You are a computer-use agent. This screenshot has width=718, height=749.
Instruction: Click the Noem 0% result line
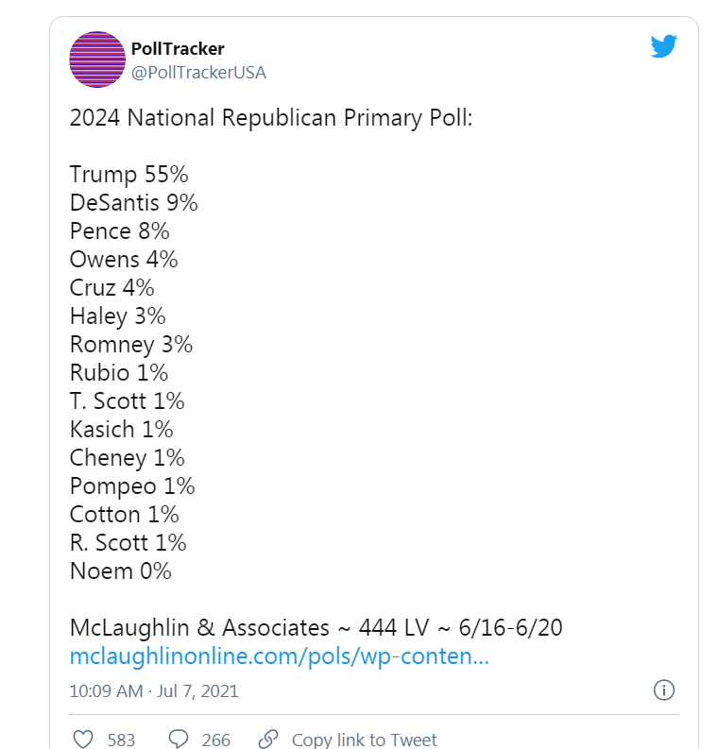(x=120, y=570)
